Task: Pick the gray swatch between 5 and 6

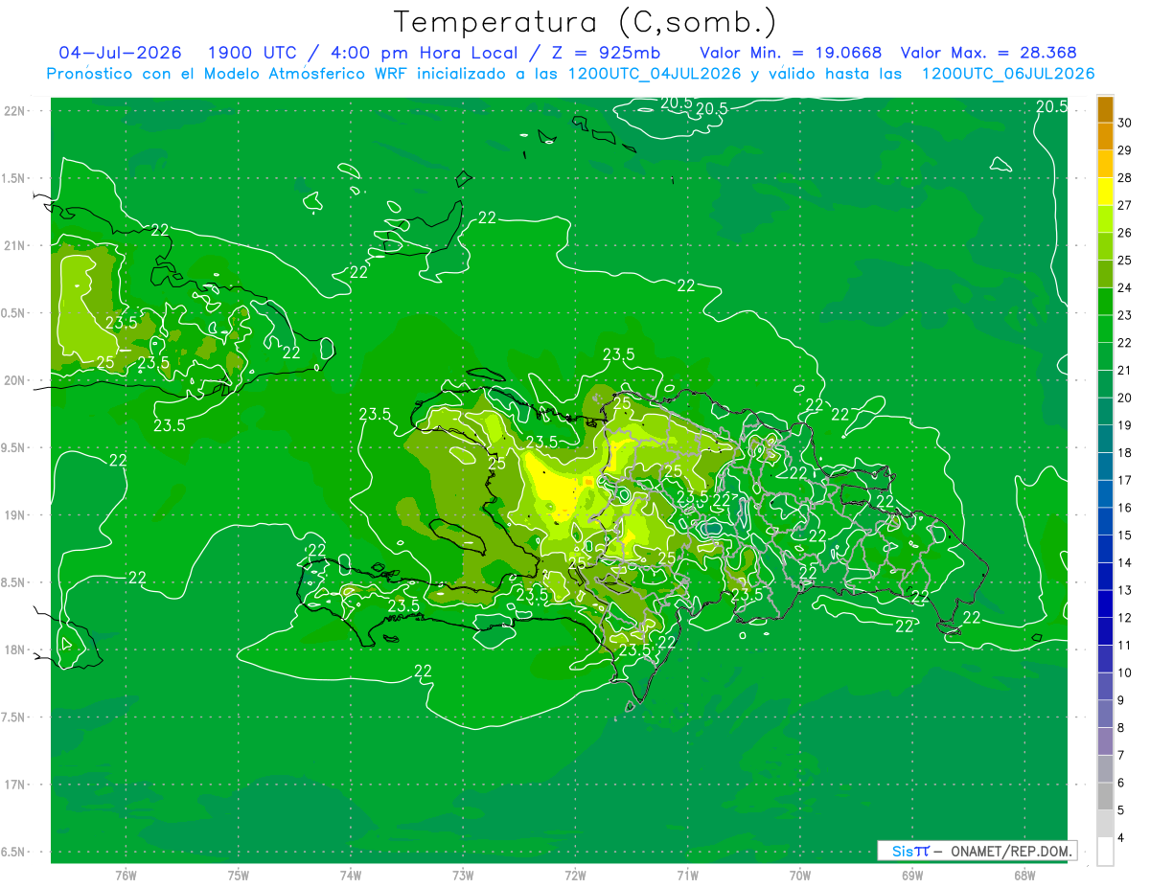Action: pyautogui.click(x=1105, y=797)
